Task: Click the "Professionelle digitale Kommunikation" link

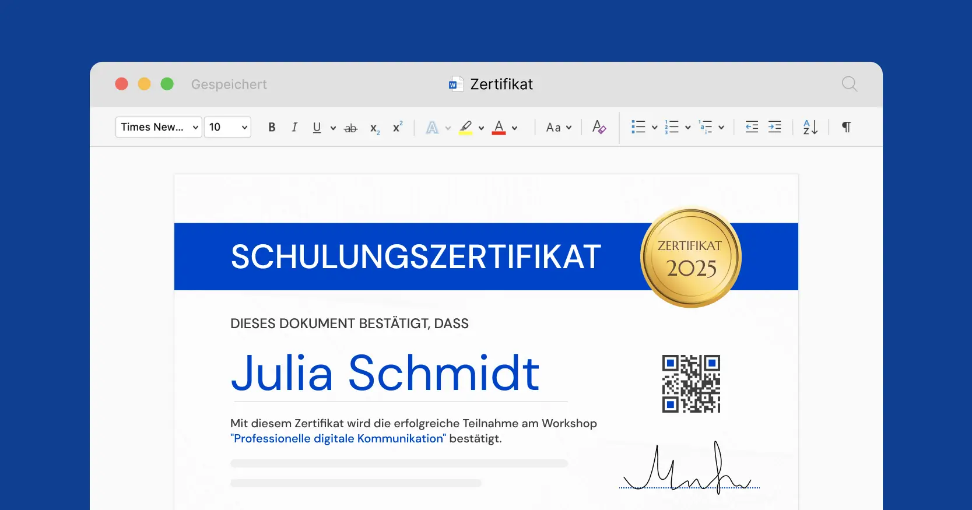Action: (338, 438)
